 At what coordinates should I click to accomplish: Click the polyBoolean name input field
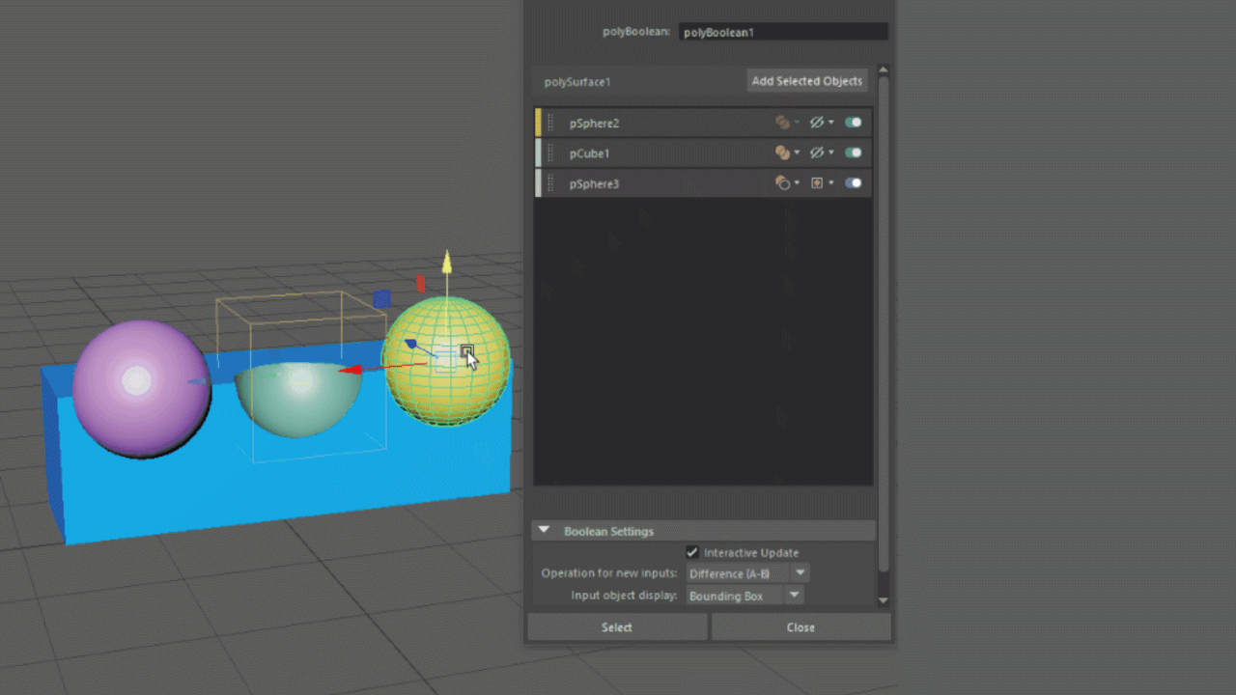(x=783, y=32)
